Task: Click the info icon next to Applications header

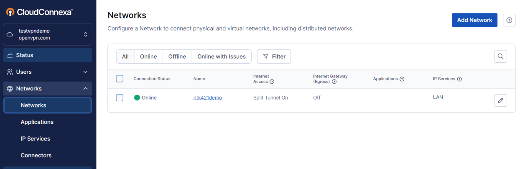Action: (402, 79)
